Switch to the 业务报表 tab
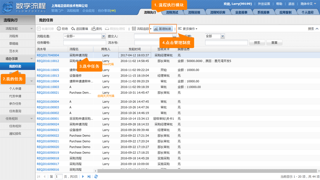320x180 pixels. click(241, 12)
